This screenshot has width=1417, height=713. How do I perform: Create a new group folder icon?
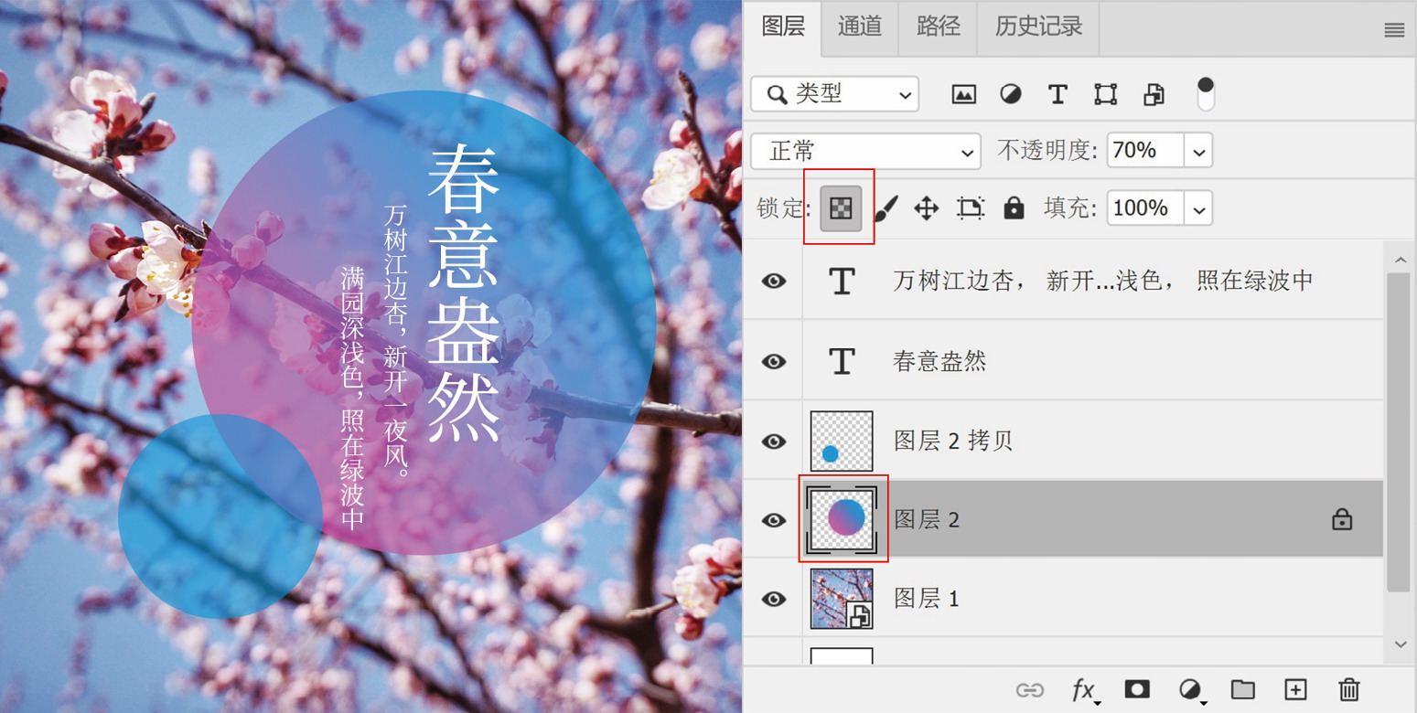tap(1242, 689)
